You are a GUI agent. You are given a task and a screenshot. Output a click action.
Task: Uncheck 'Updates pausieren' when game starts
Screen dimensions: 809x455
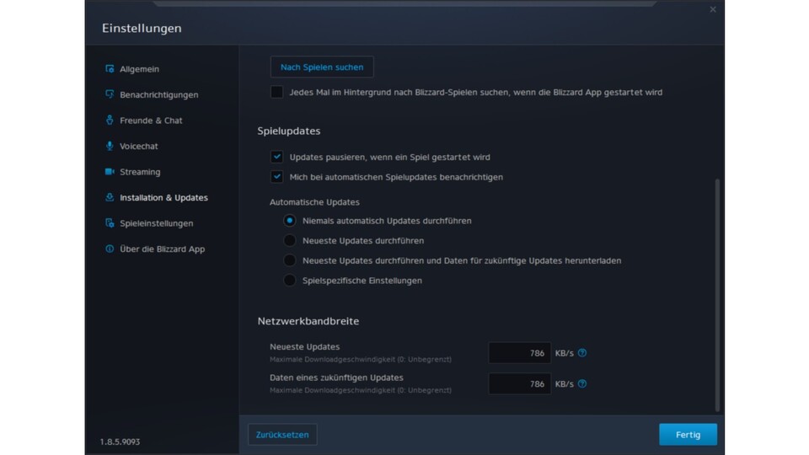click(276, 157)
